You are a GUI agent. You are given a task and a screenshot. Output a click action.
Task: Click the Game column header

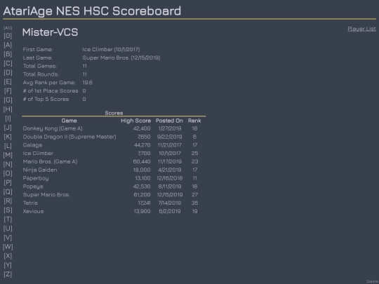coord(69,121)
